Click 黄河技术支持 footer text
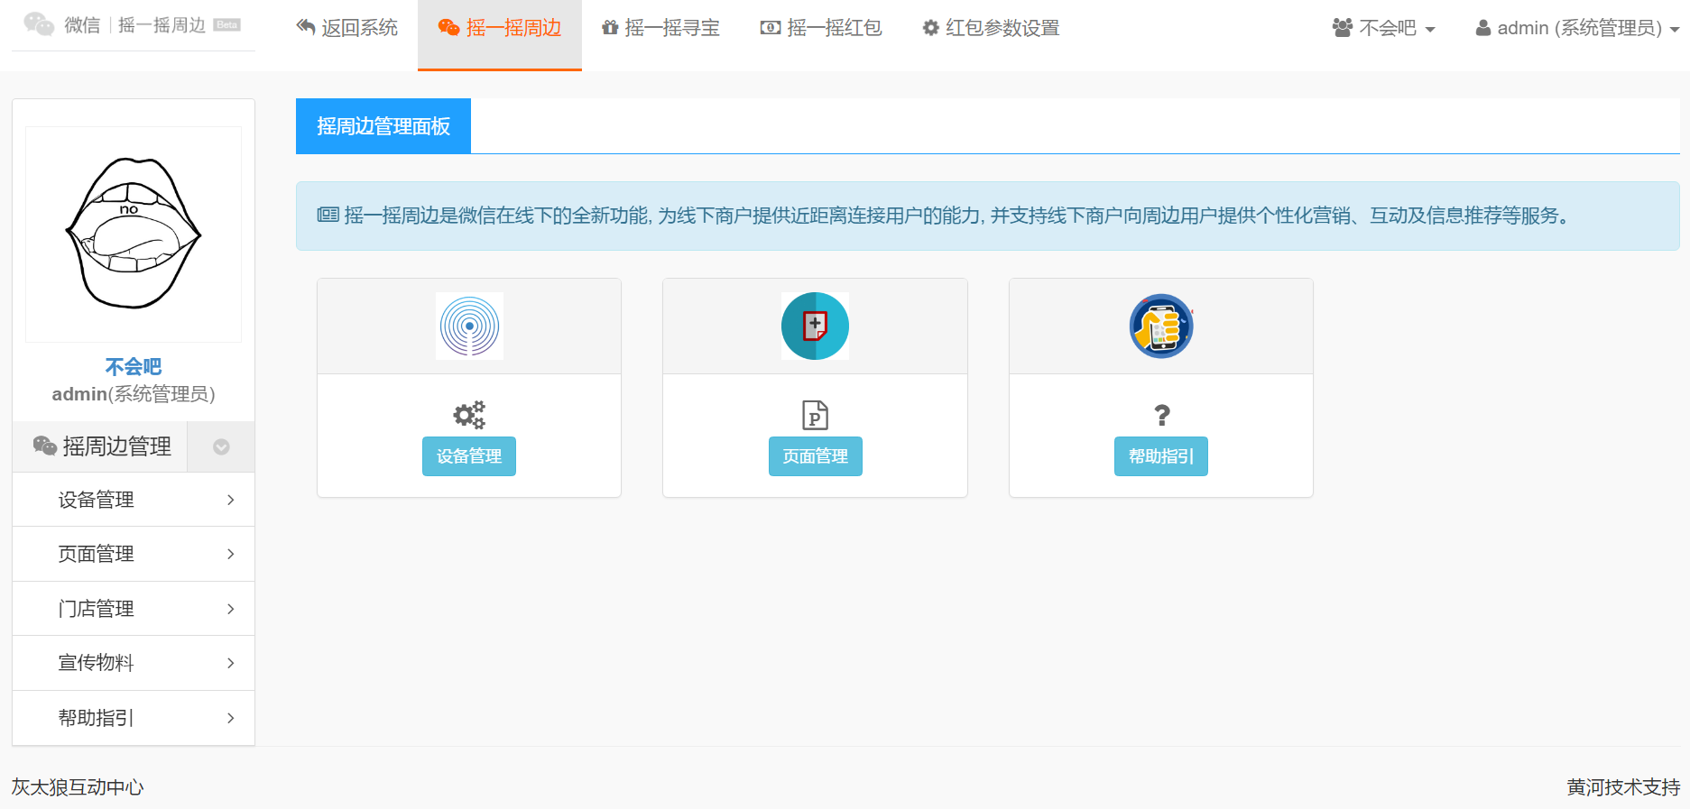Screen dimensions: 1690x809 pyautogui.click(x=1623, y=787)
